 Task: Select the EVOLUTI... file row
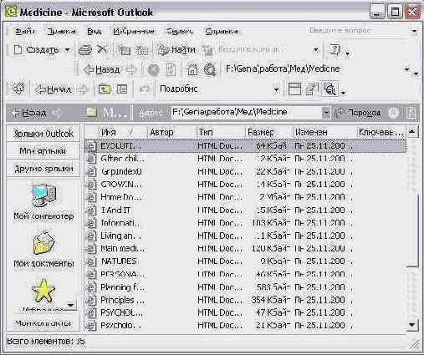(x=245, y=146)
